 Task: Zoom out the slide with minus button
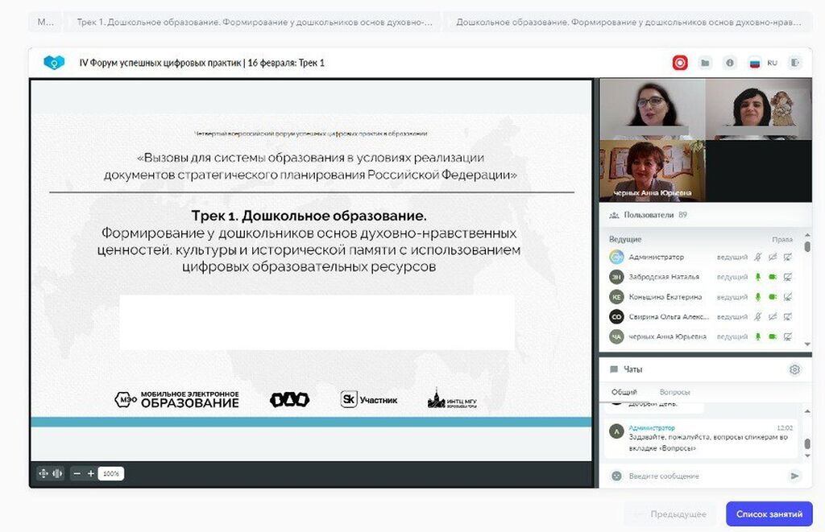point(77,473)
